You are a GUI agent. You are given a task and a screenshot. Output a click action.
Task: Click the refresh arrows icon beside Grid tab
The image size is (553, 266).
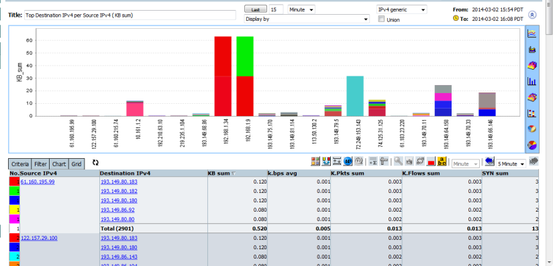coord(95,162)
